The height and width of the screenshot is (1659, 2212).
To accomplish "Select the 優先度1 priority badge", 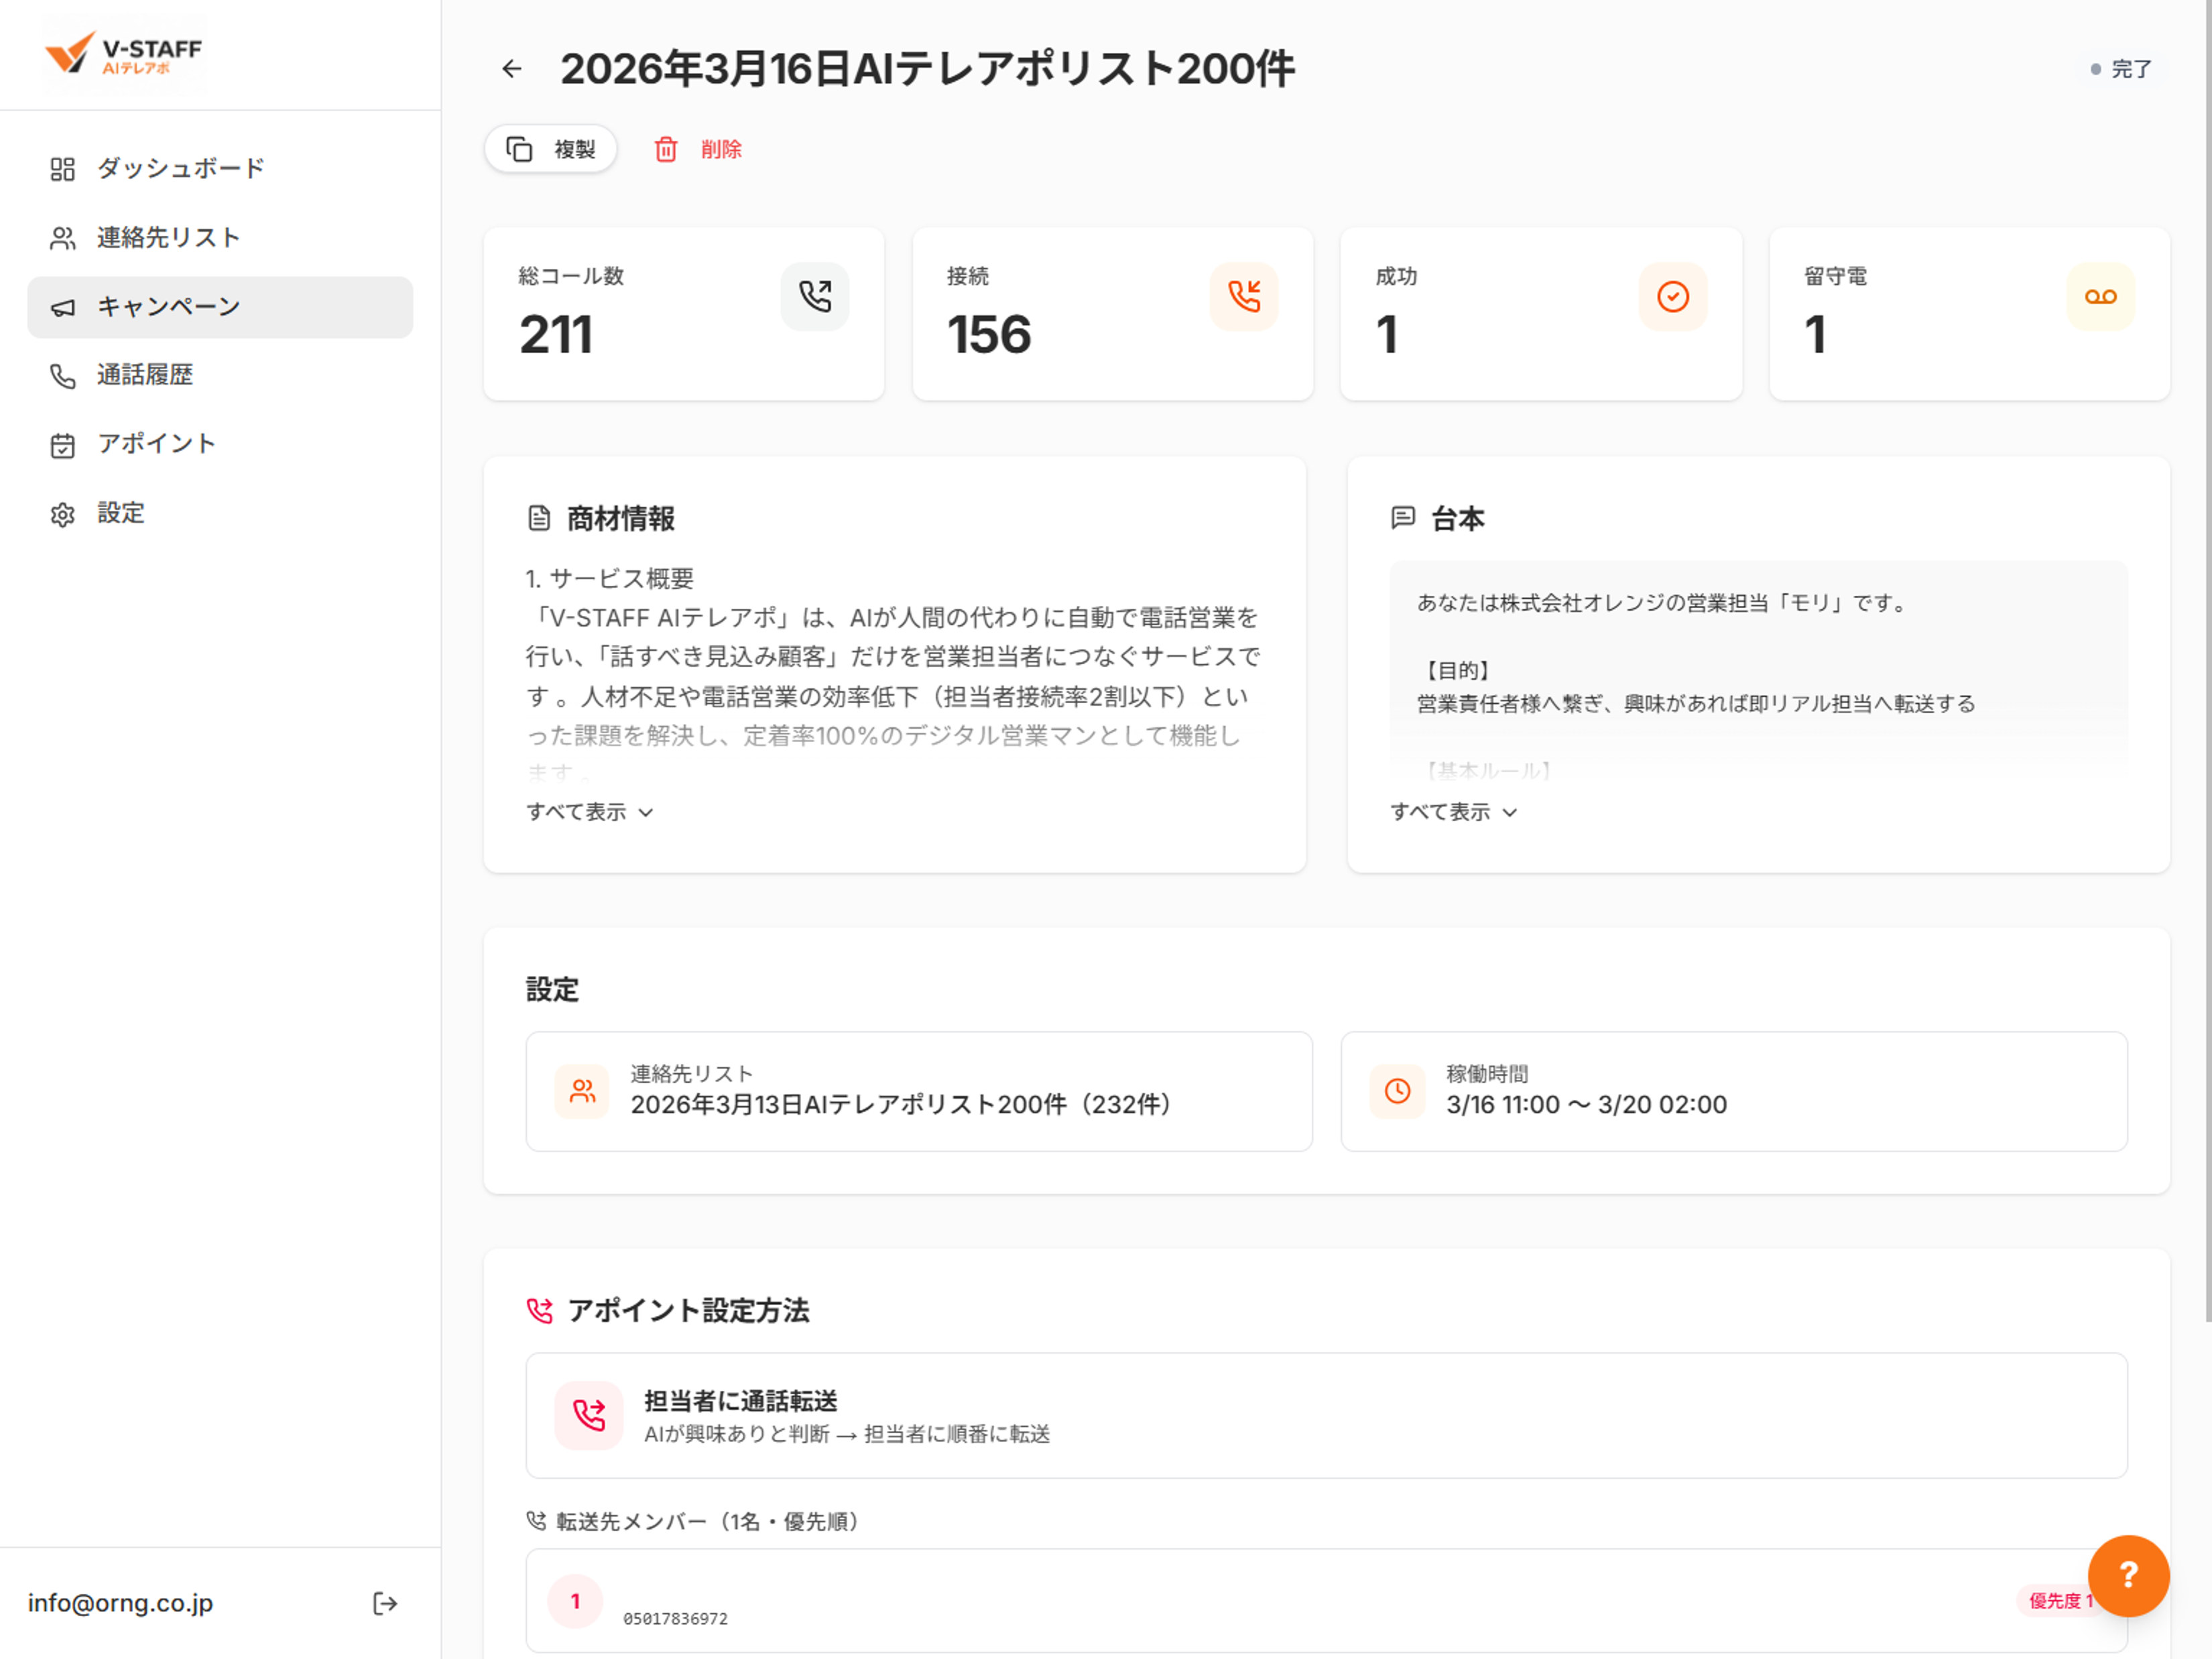I will [2061, 1600].
